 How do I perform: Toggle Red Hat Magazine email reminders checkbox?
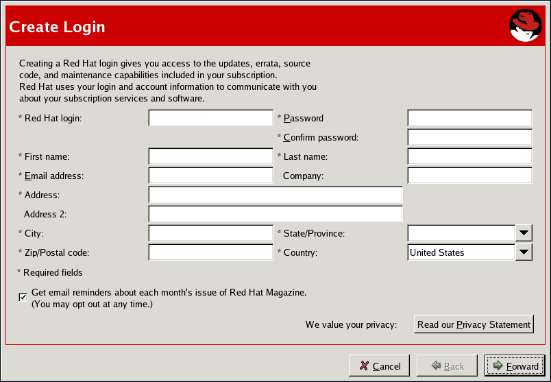click(x=23, y=297)
